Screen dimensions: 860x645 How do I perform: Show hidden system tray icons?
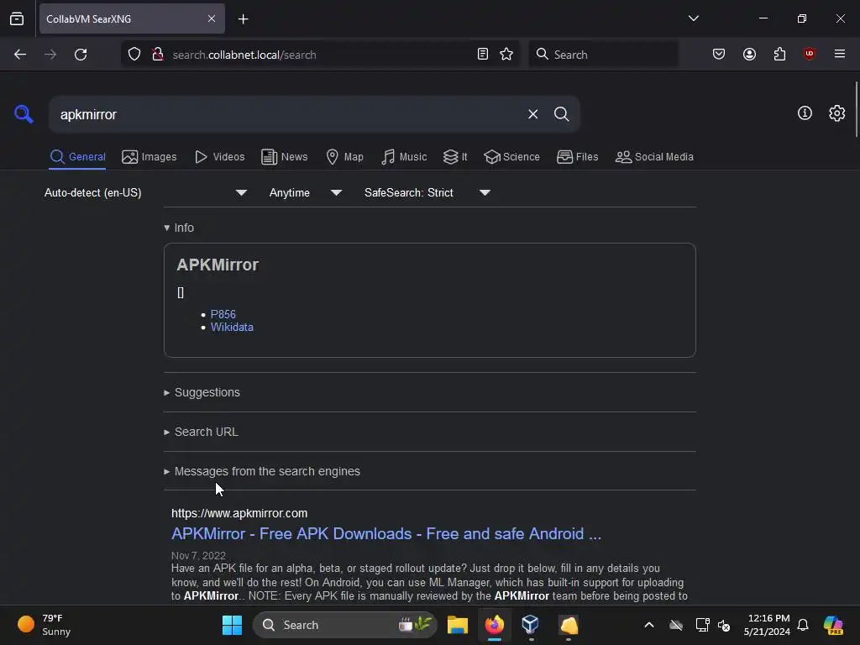tap(649, 625)
